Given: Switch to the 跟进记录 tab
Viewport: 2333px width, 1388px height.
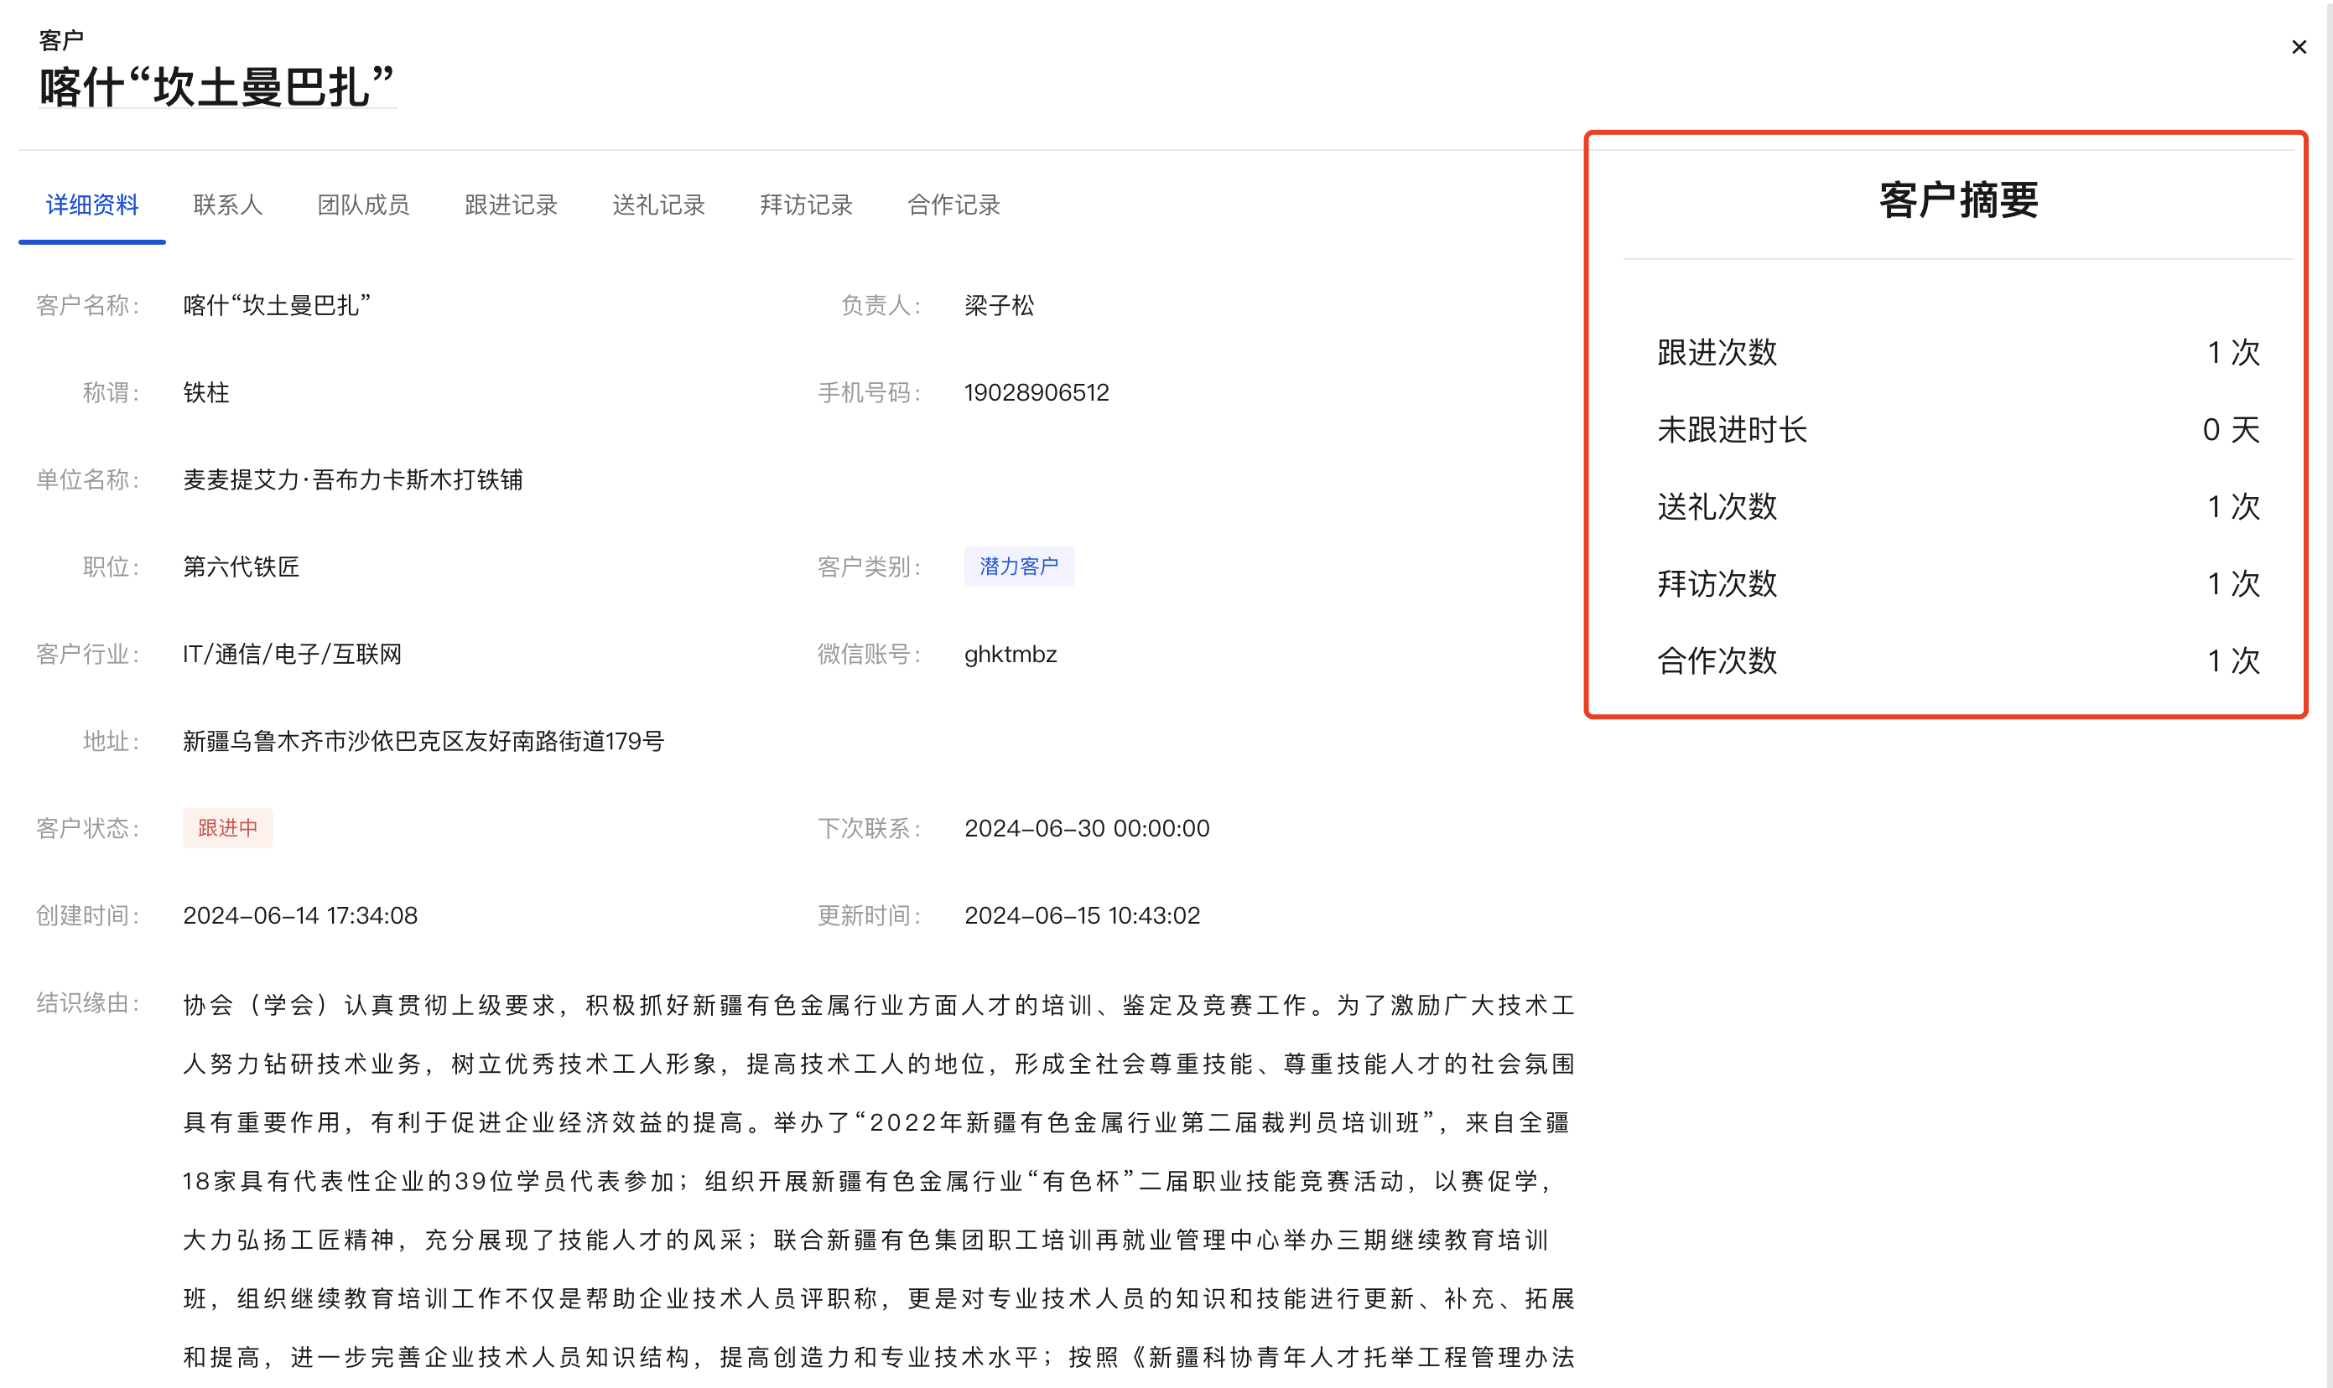Looking at the screenshot, I should point(510,205).
